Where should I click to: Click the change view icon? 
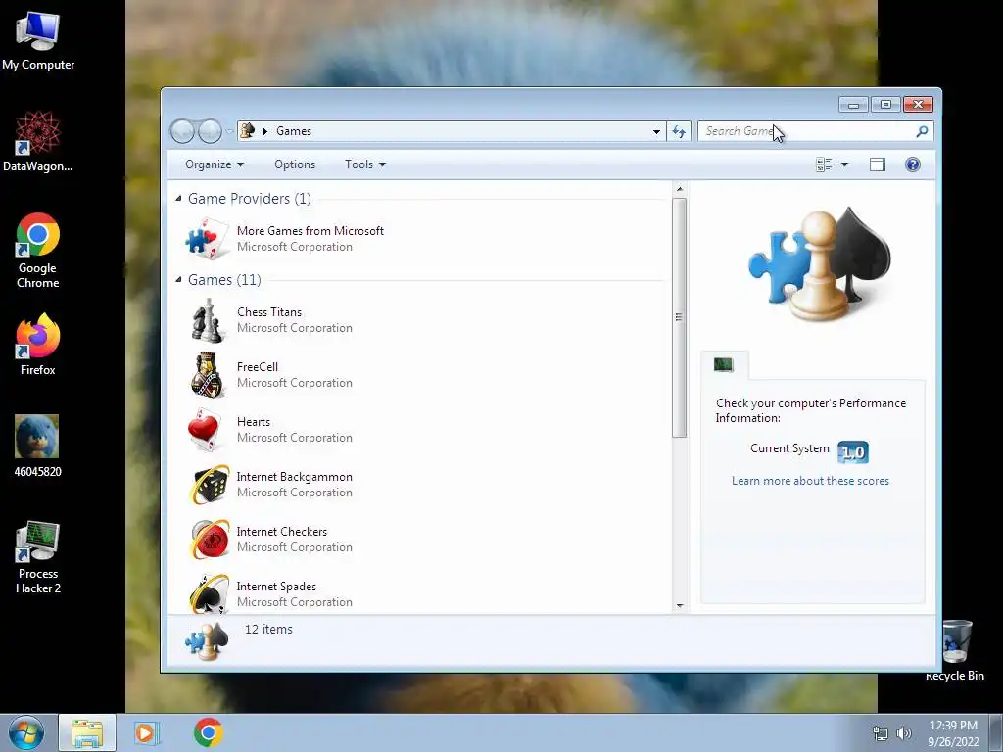pyautogui.click(x=824, y=164)
